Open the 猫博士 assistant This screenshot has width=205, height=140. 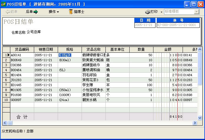pos(76,12)
